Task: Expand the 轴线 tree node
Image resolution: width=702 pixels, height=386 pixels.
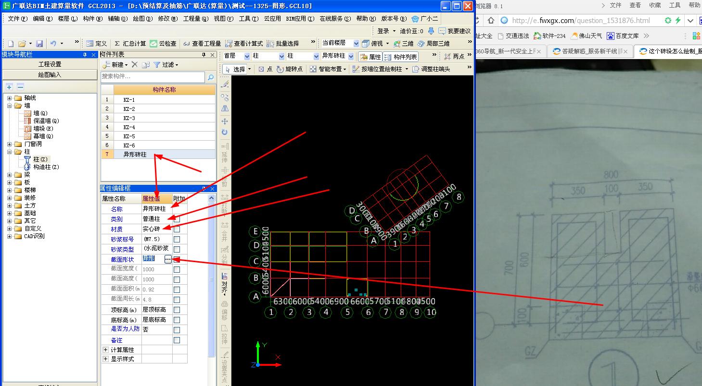Action: (x=10, y=98)
